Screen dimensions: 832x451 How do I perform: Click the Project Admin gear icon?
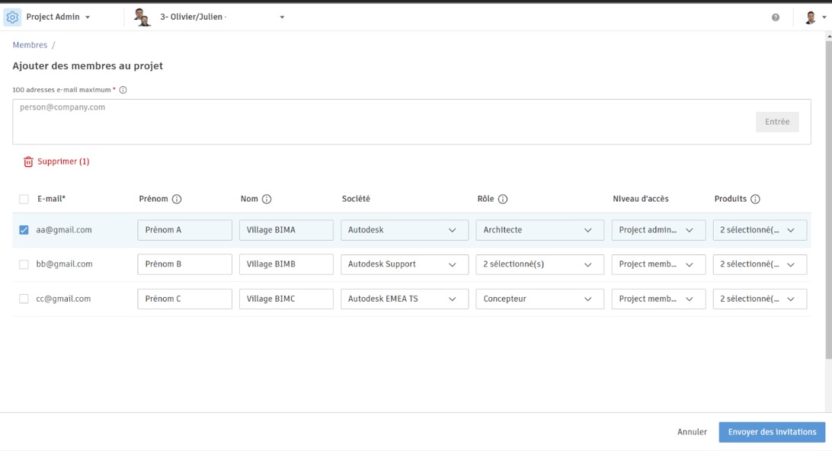click(12, 16)
